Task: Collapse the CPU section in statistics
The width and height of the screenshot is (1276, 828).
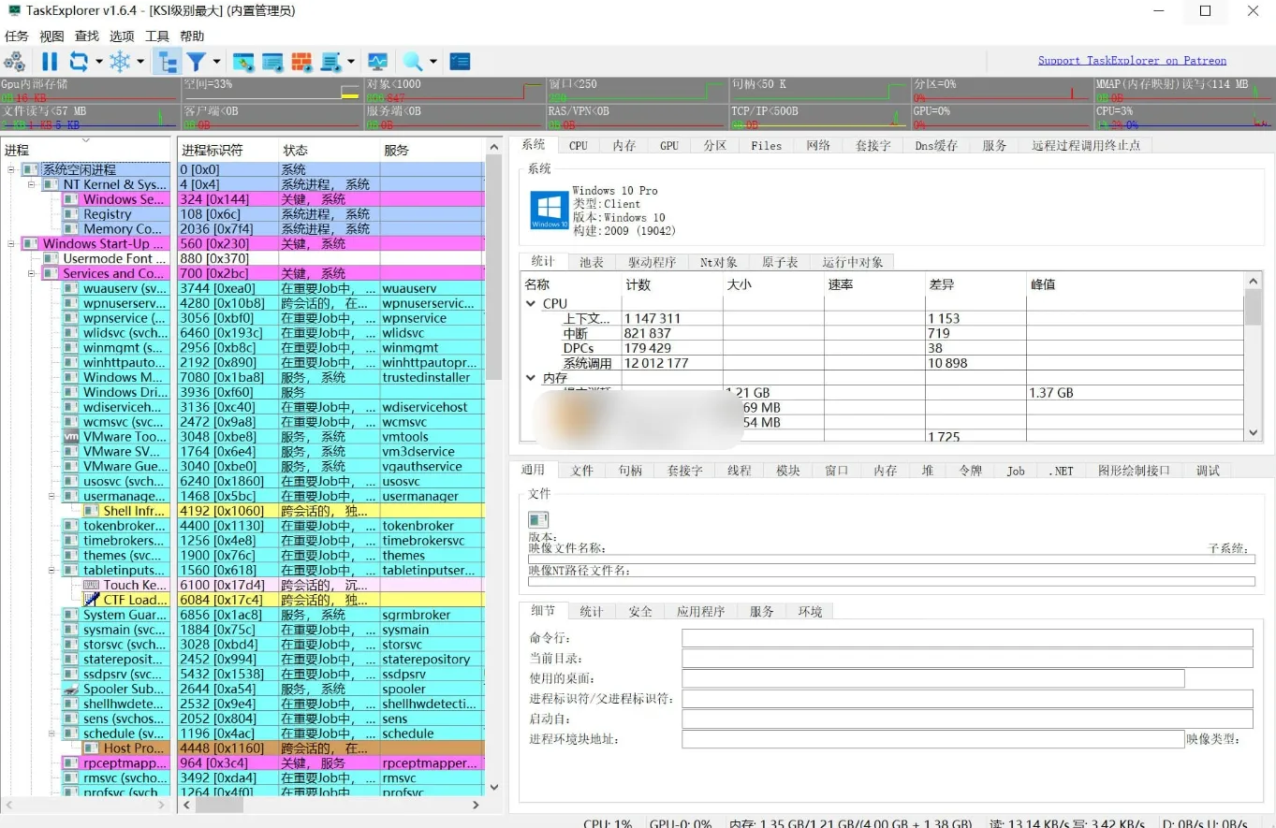Action: click(x=530, y=303)
